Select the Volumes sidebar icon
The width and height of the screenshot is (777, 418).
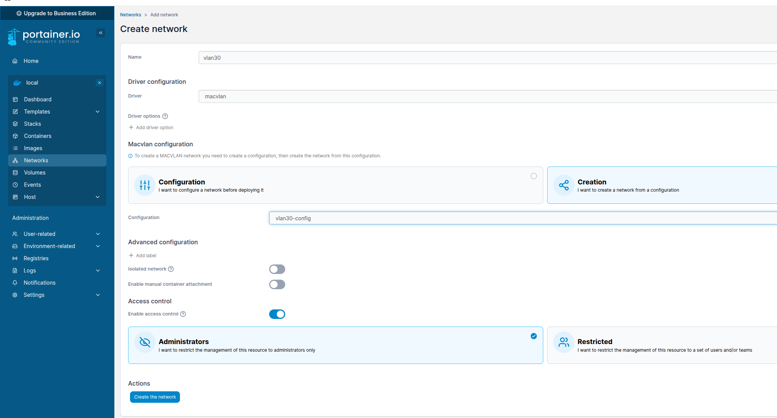pyautogui.click(x=15, y=172)
